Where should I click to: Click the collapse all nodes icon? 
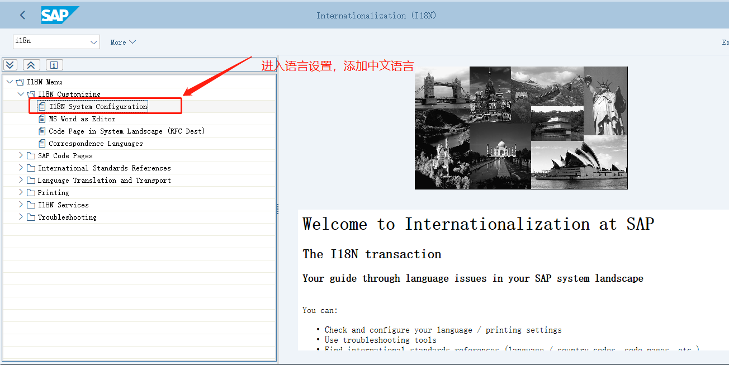(x=31, y=65)
